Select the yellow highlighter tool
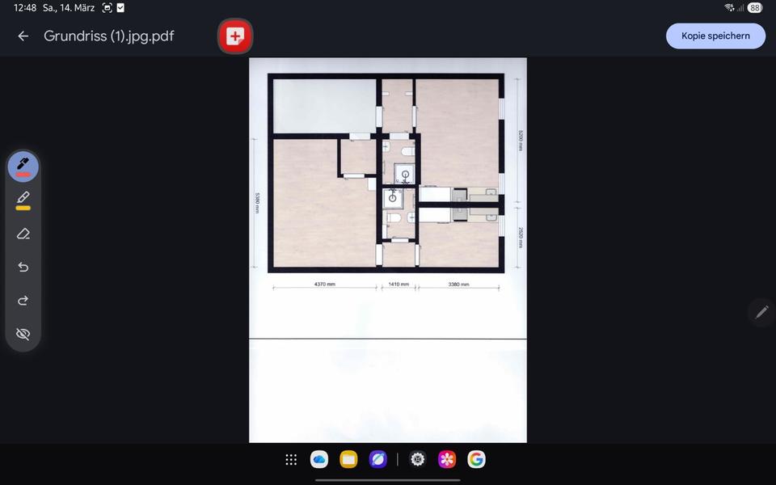 (x=23, y=200)
